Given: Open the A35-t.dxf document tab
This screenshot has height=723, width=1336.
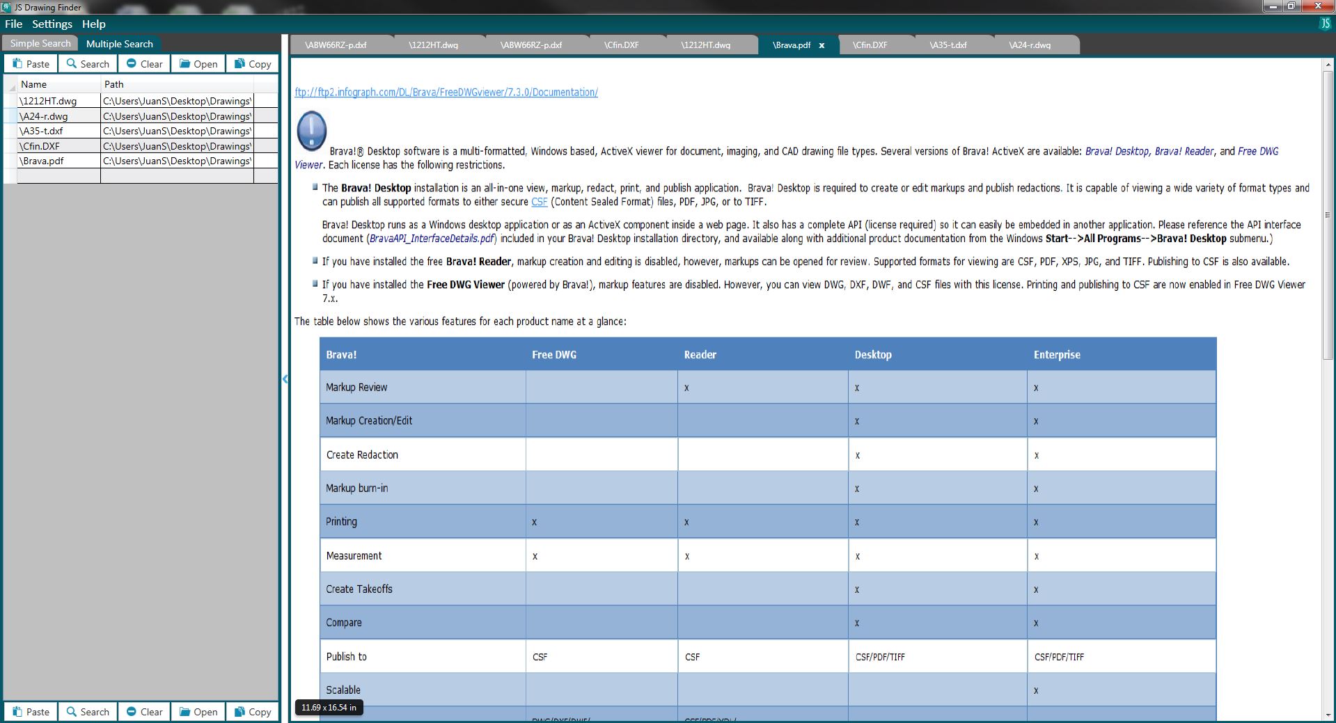Looking at the screenshot, I should click(x=948, y=45).
